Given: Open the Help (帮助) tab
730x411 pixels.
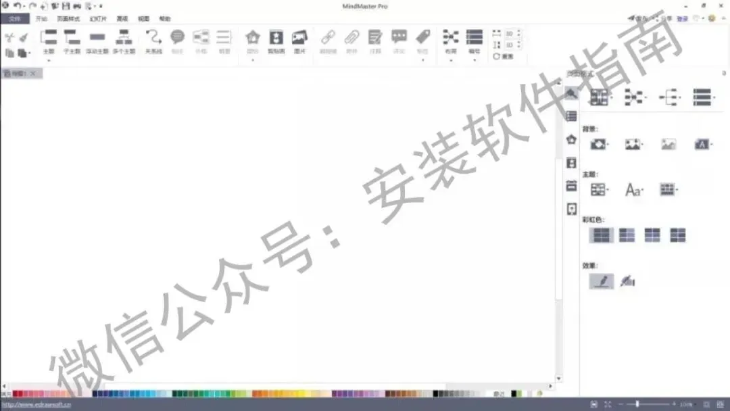Looking at the screenshot, I should coord(165,19).
